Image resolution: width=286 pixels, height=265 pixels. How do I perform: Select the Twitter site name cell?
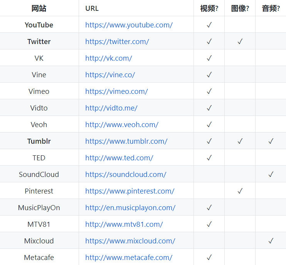pos(39,42)
